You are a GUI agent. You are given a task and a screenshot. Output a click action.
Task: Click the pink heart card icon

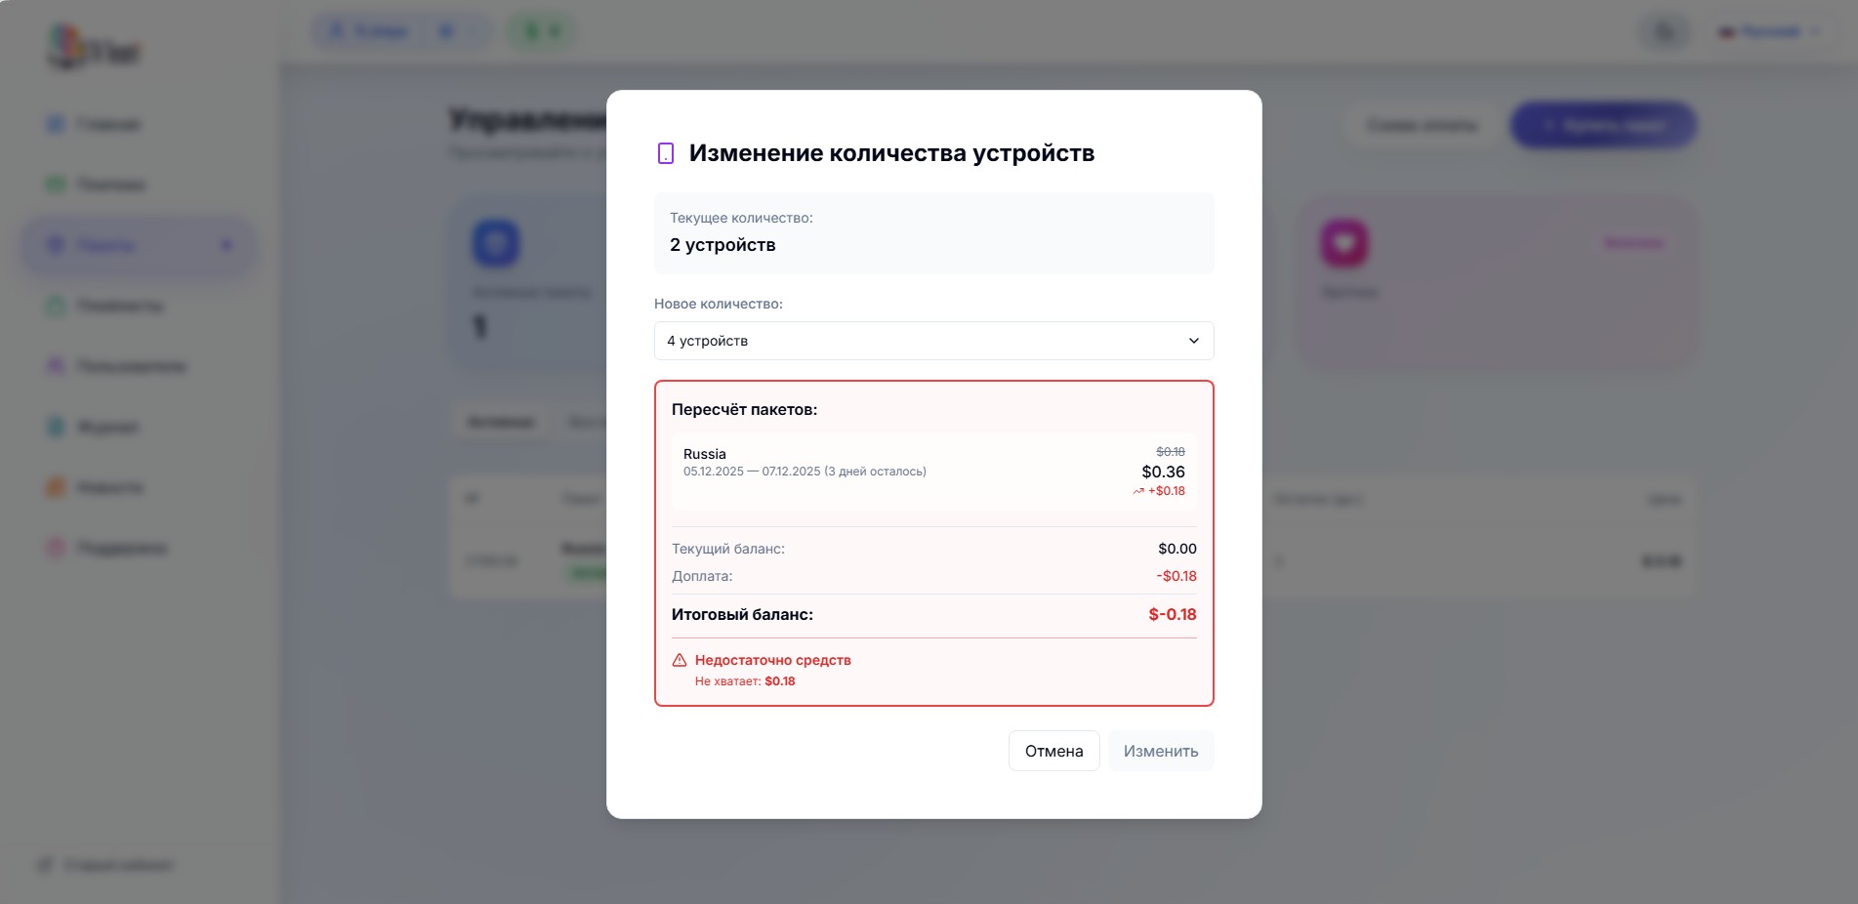coord(1344,243)
